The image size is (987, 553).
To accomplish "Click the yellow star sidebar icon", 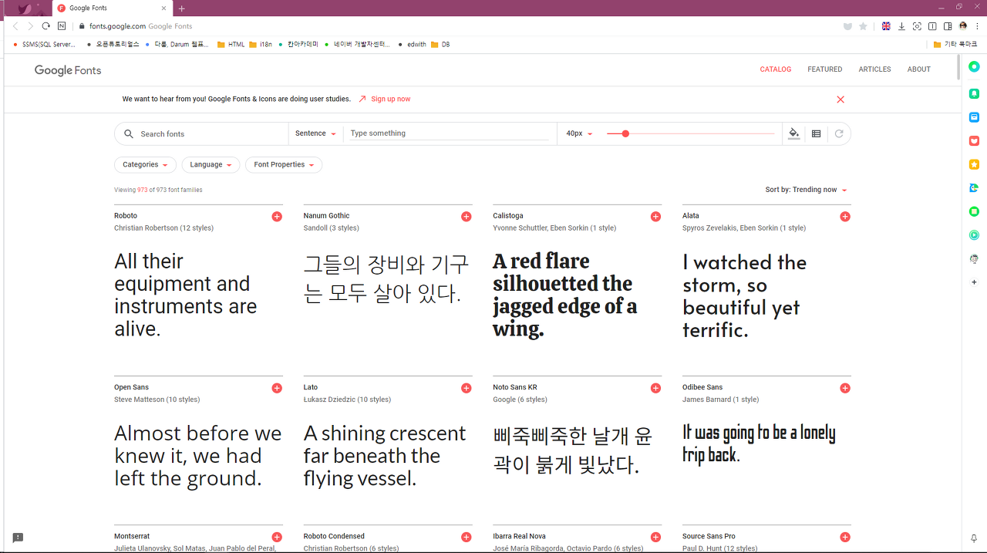I will coord(975,164).
